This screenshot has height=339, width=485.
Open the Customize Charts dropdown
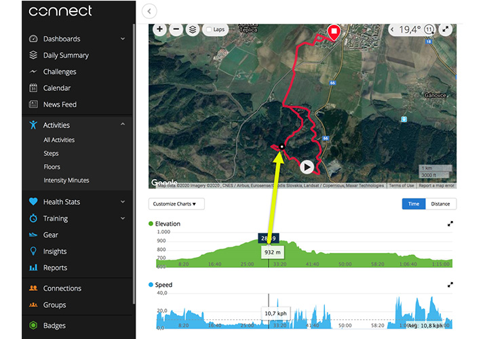[176, 203]
